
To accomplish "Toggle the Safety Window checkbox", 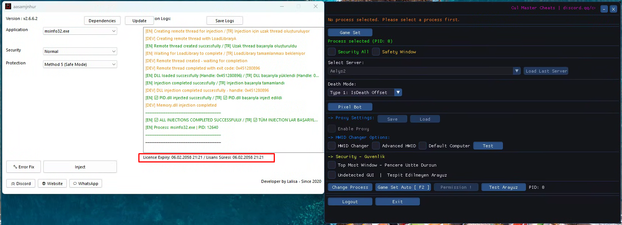I will tap(376, 52).
